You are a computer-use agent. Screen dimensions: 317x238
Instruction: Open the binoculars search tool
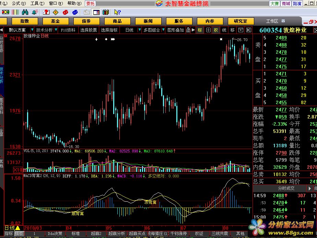[25, 12]
